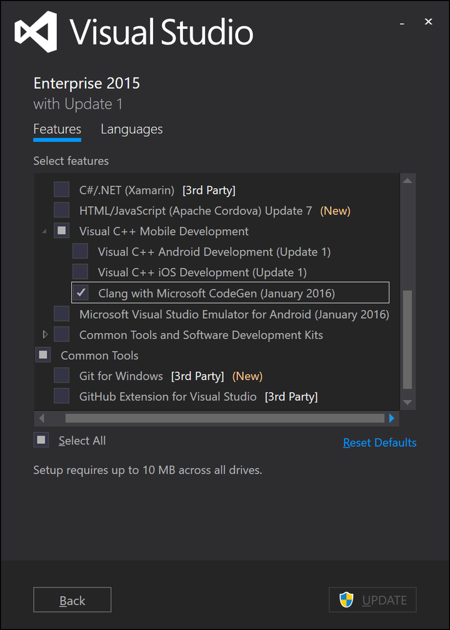Click the vertical scrollbar thumb
The image size is (450, 630).
point(407,340)
